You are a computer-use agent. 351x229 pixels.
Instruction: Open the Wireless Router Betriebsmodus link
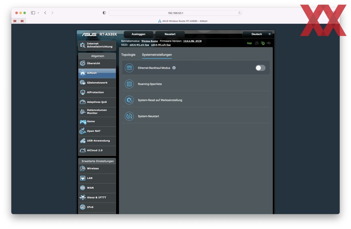pos(150,41)
